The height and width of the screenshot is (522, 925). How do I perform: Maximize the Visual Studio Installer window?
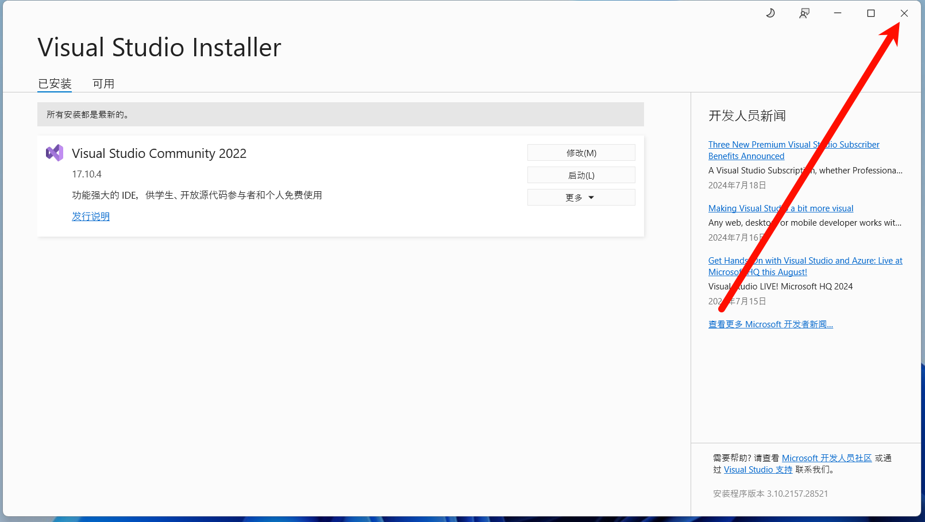(871, 13)
